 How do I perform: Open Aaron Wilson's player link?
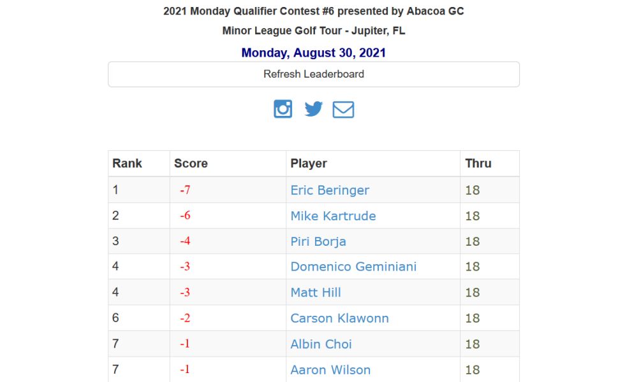click(330, 370)
